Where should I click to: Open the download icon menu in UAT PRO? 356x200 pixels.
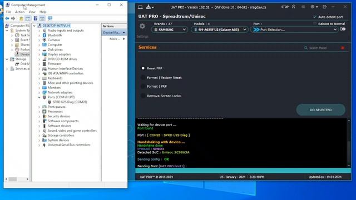[150, 7]
